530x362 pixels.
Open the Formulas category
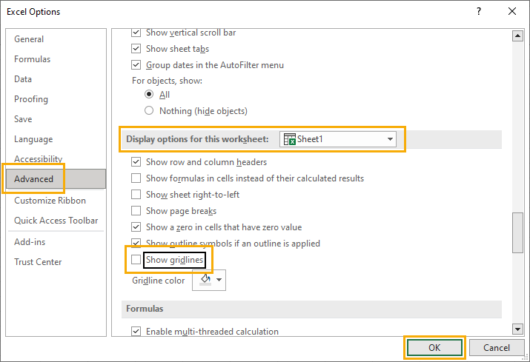[x=32, y=59]
